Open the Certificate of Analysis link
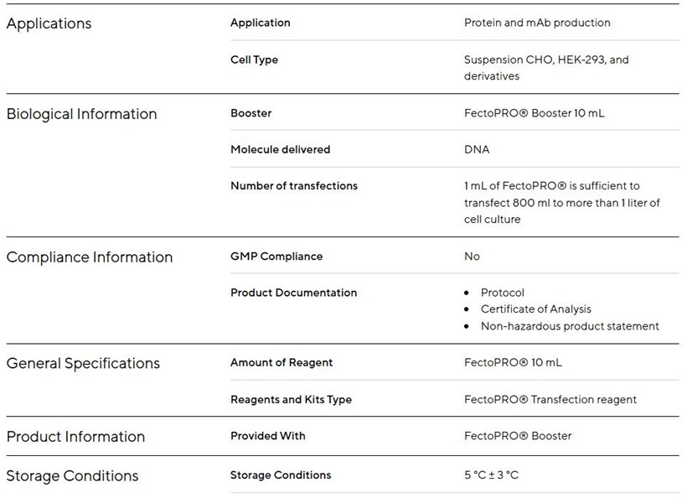 pos(535,309)
